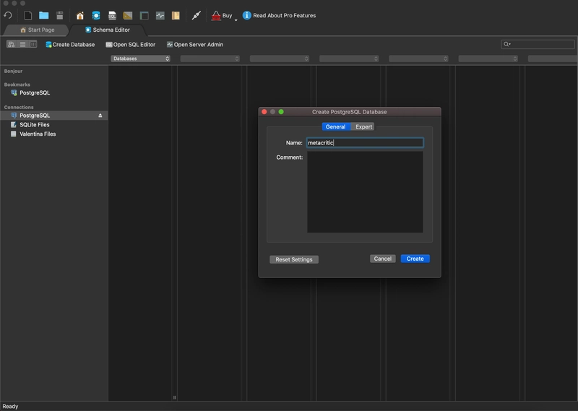Click Open SQL Editor button
The width and height of the screenshot is (578, 411).
[x=131, y=44]
